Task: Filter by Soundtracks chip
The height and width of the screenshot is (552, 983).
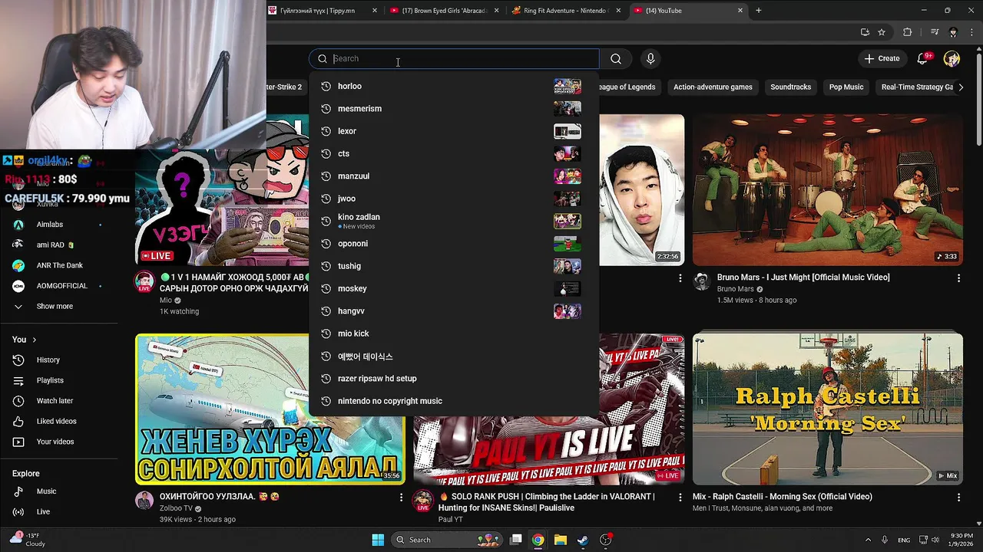Action: (x=790, y=87)
